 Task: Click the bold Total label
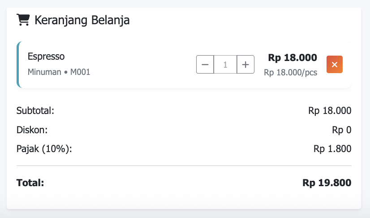point(30,183)
